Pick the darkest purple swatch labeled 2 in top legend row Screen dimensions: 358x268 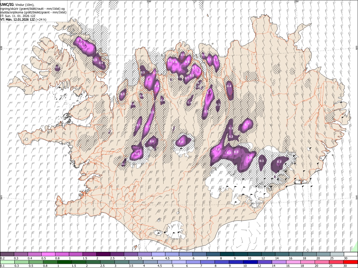click(x=103, y=254)
